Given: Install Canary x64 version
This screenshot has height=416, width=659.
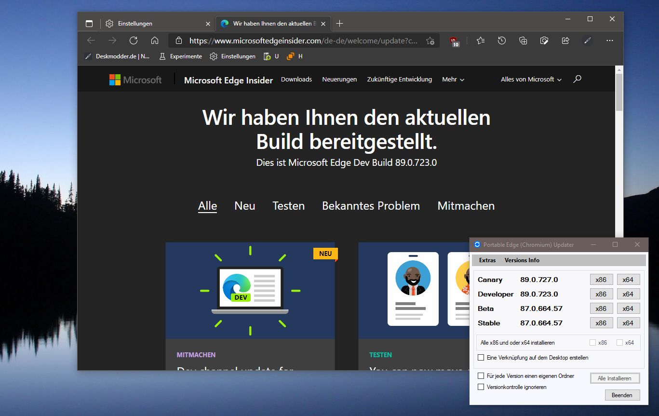Looking at the screenshot, I should coord(628,280).
